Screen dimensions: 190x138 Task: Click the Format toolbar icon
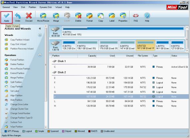89,16
